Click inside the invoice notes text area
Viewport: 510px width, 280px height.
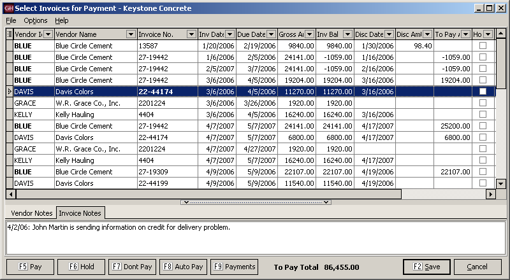click(x=256, y=238)
